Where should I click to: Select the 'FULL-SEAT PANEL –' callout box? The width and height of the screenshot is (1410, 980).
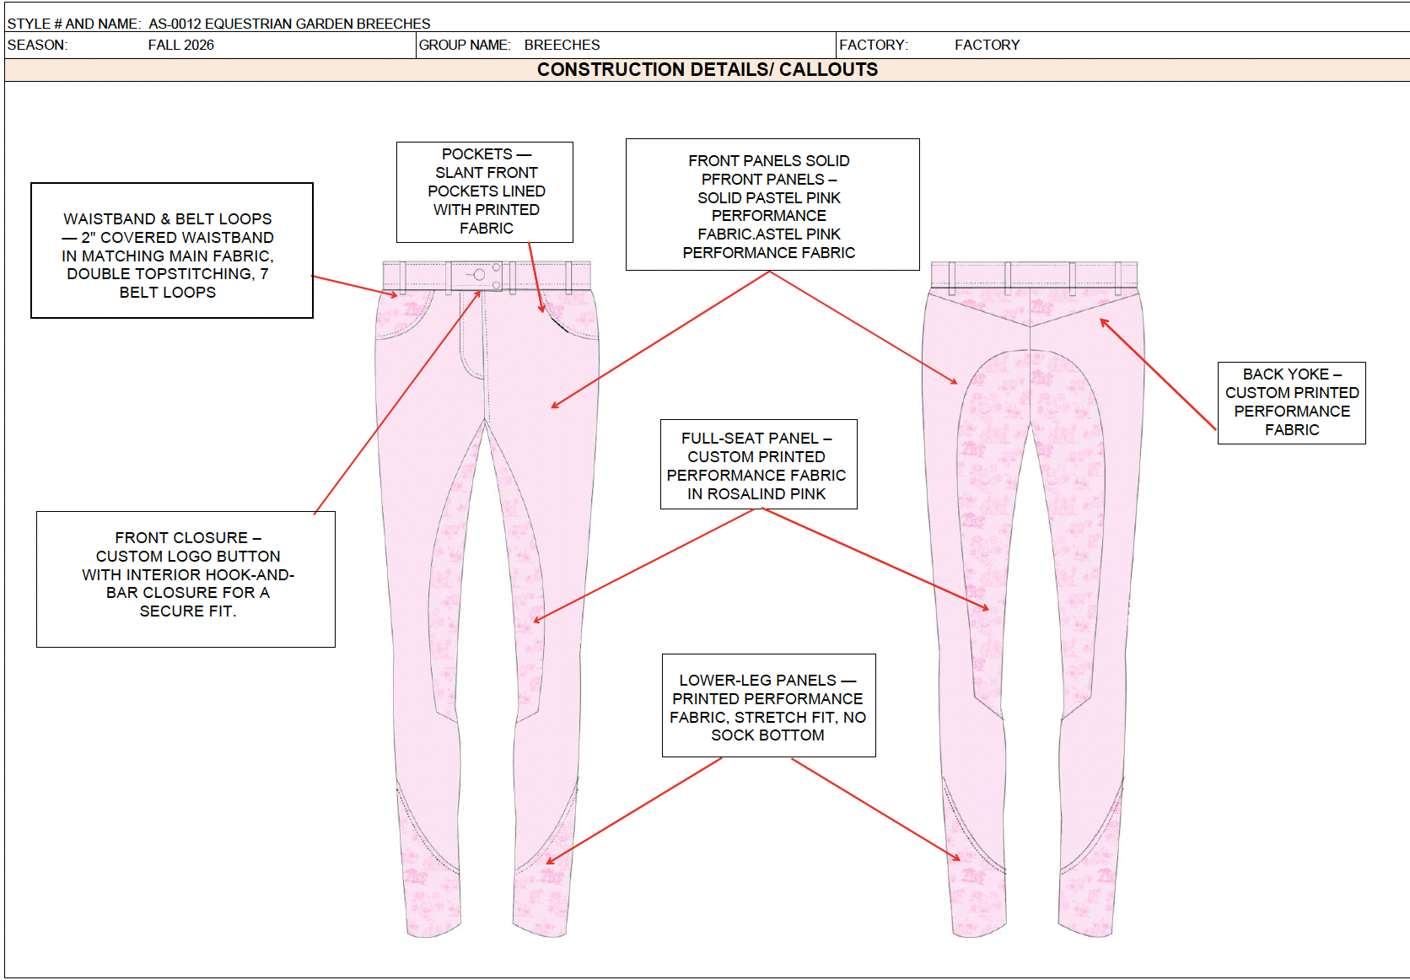758,465
